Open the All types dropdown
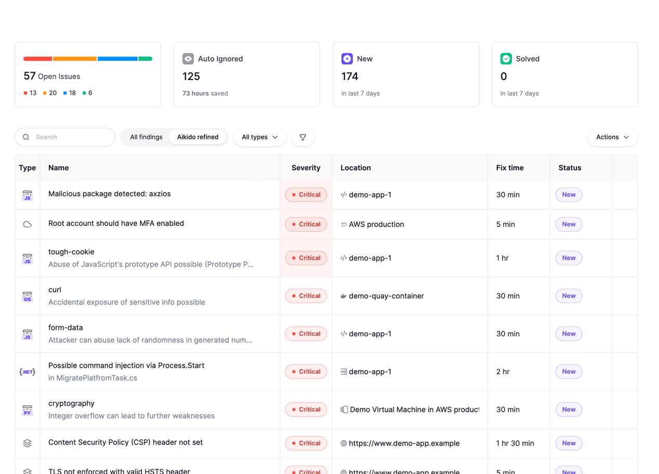Screen dimensions: 659x474 (260, 137)
